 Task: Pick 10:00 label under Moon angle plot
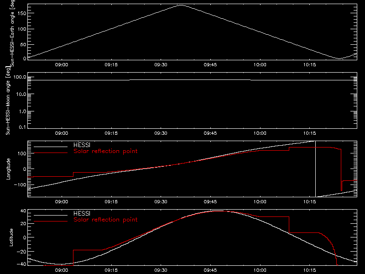click(260, 133)
